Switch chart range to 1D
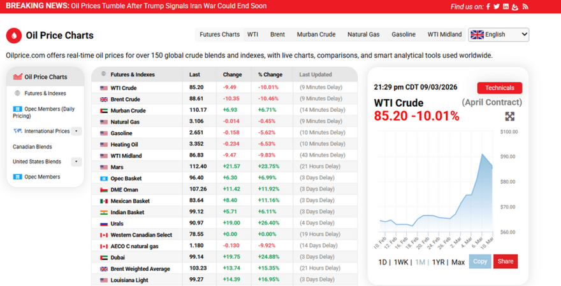 pos(382,262)
